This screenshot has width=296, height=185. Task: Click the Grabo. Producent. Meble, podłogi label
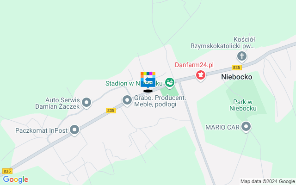(x=160, y=101)
